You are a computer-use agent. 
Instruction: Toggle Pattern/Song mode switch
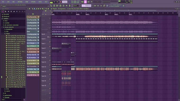(x=51, y=2)
